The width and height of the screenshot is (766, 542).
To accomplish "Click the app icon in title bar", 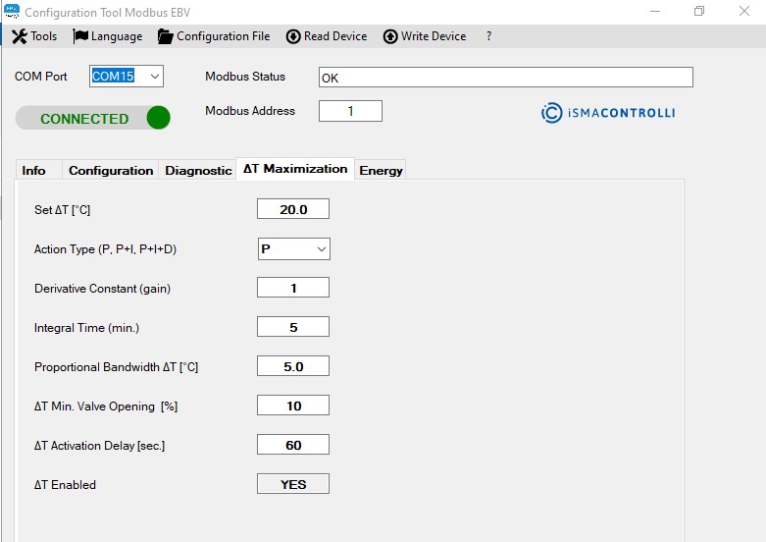I will click(12, 12).
